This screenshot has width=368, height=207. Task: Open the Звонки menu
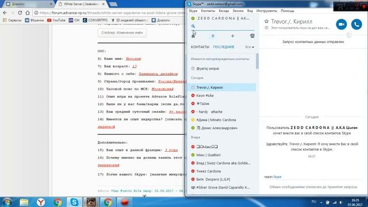[x=238, y=11]
